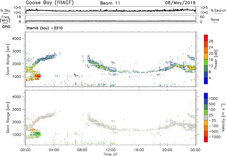Select the "-500" velocity colorbar label

click(214, 132)
